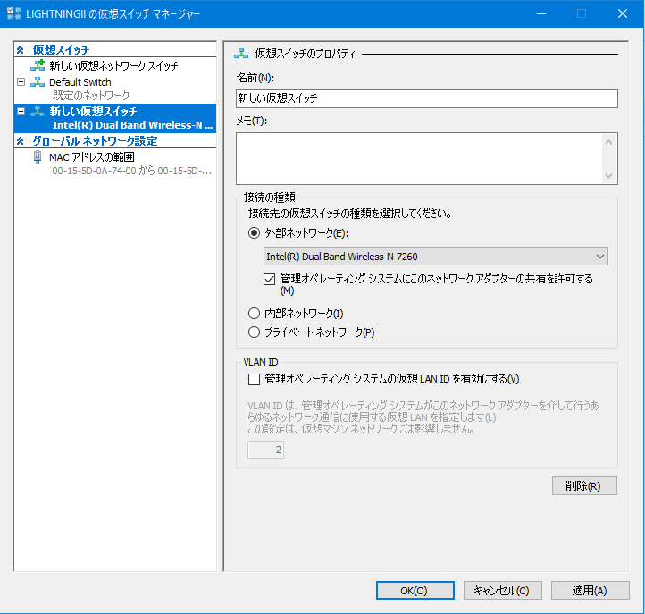Screen dimensions: 645x614
Task: Click the 仮想スイッチのプロパティ header icon
Action: (241, 53)
